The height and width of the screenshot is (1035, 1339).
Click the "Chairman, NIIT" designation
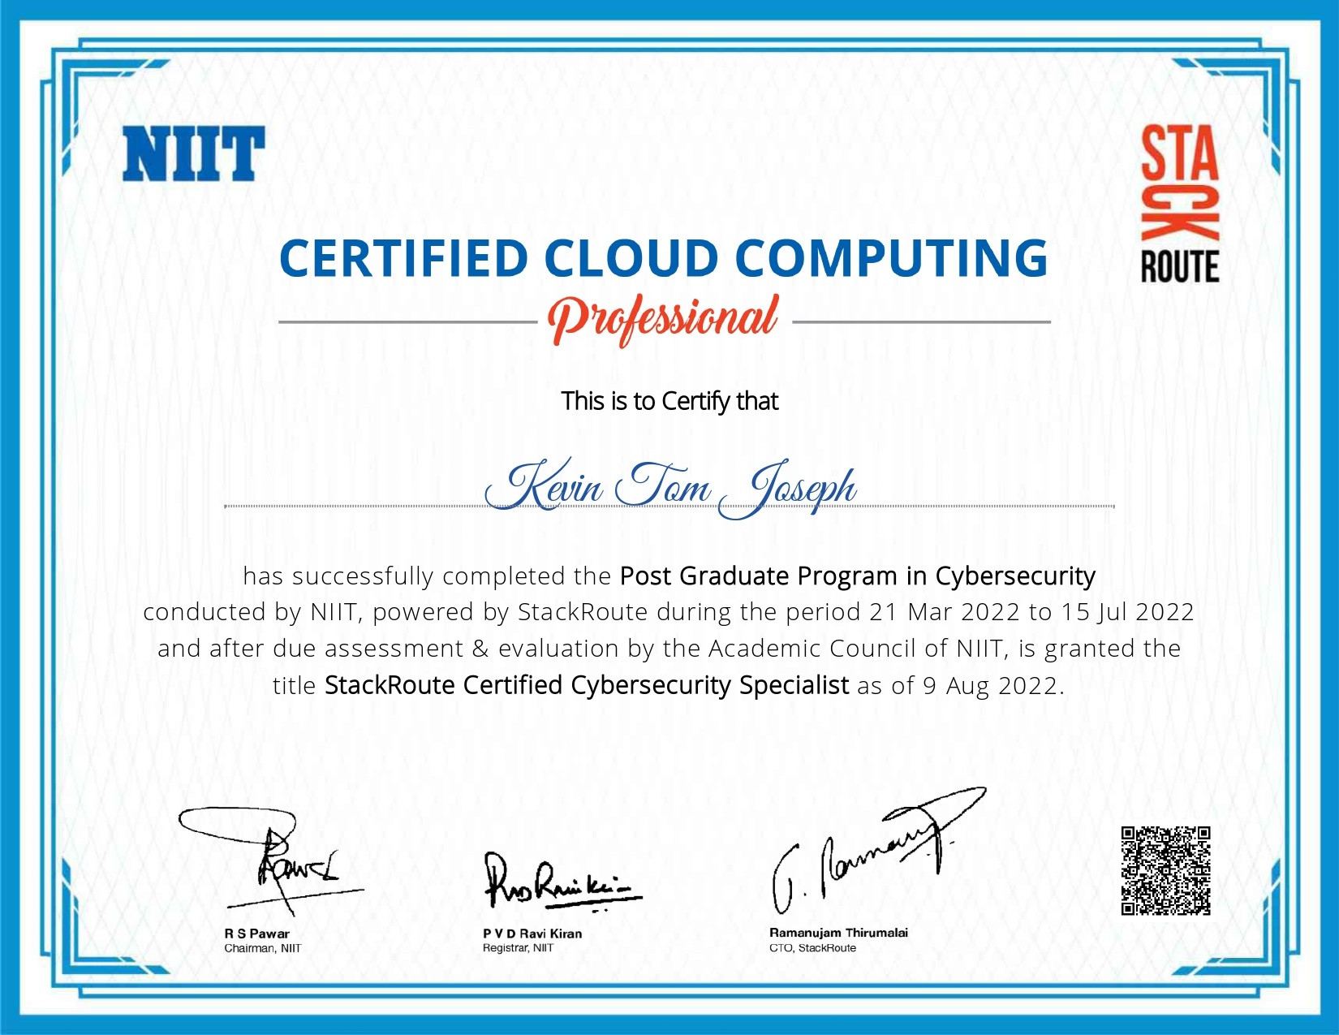coord(262,948)
